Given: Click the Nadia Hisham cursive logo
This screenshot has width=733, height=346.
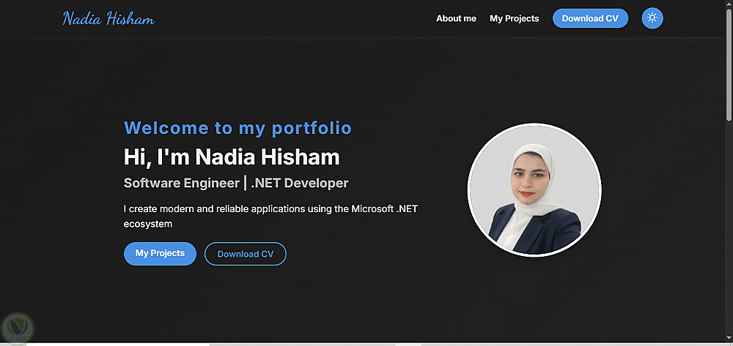Looking at the screenshot, I should (x=108, y=19).
